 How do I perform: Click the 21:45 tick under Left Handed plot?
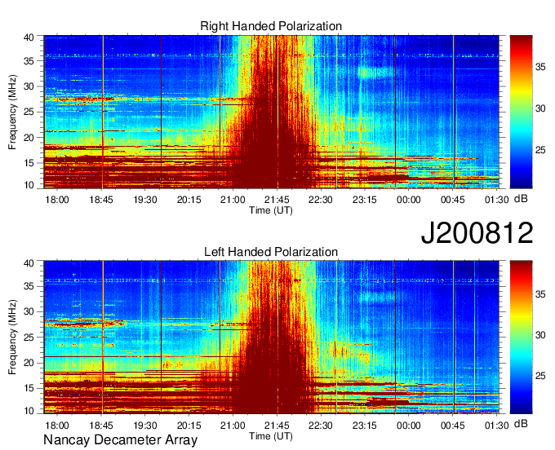tap(277, 426)
